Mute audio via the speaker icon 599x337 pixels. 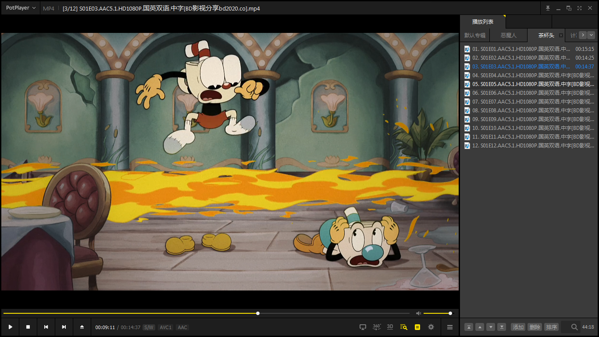point(418,313)
